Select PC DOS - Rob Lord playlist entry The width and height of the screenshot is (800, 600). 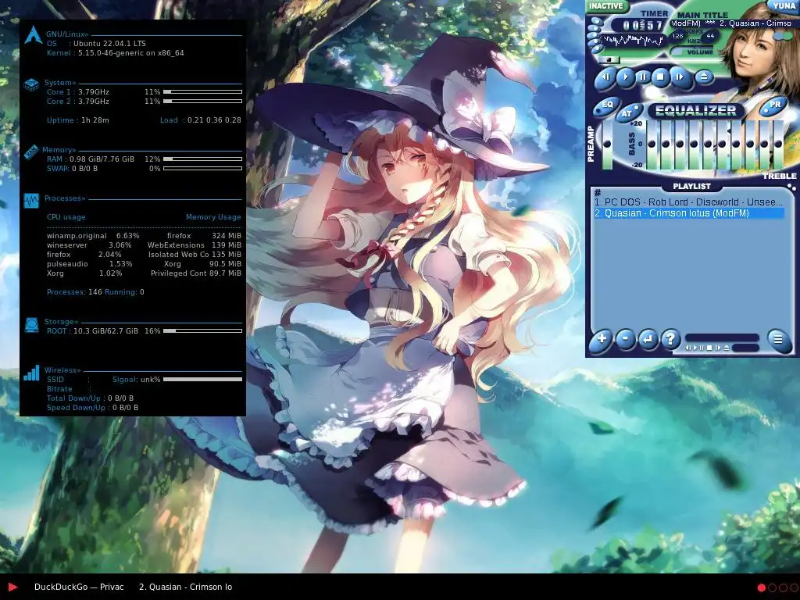688,202
